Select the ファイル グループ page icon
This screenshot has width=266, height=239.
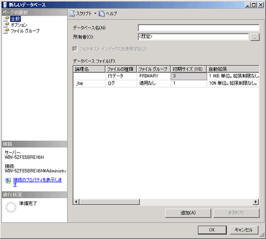click(x=6, y=31)
